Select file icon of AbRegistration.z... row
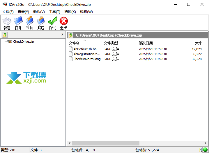 click(x=71, y=54)
